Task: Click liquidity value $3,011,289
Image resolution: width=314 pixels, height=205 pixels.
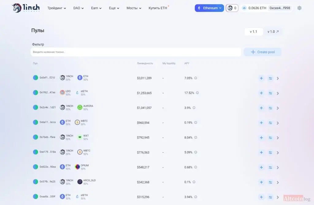Action: pyautogui.click(x=144, y=78)
